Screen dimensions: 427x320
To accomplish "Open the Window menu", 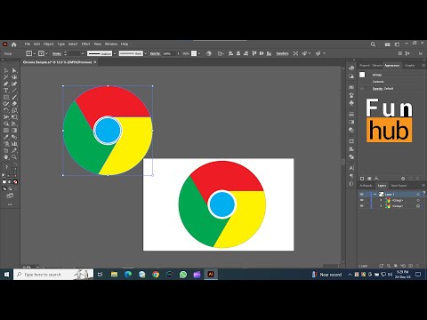I will [111, 44].
